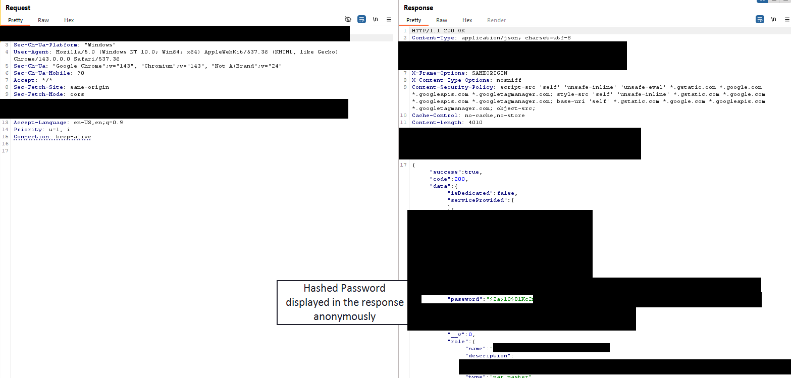This screenshot has height=378, width=791.
Task: Click the Response Pretty tab
Action: (x=413, y=20)
